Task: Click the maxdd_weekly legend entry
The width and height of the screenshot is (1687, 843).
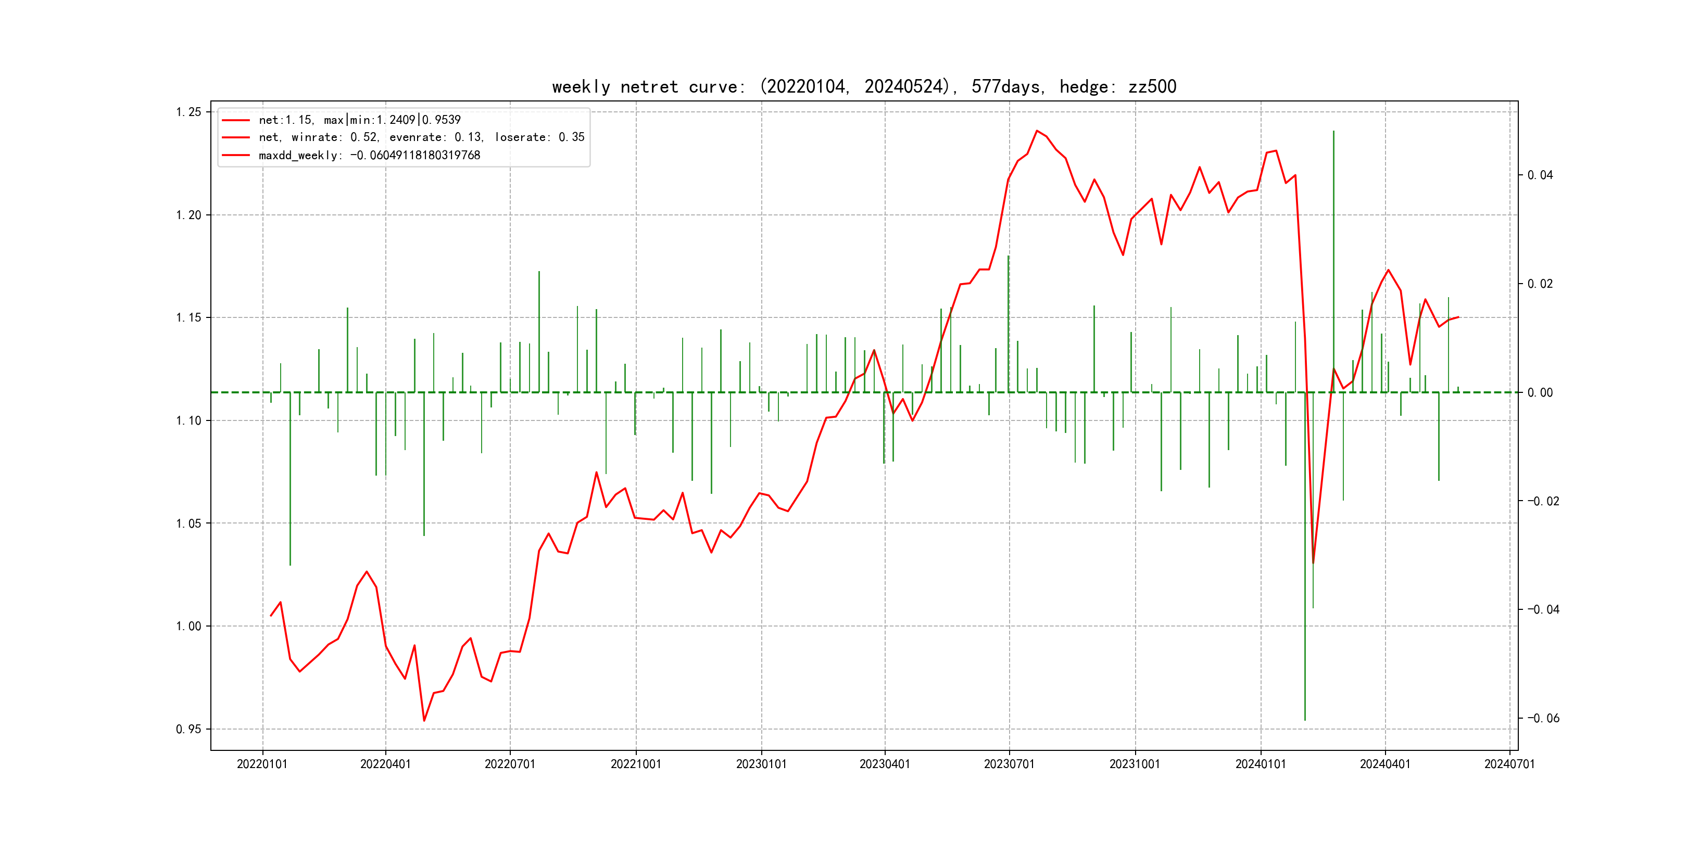Action: pos(369,155)
